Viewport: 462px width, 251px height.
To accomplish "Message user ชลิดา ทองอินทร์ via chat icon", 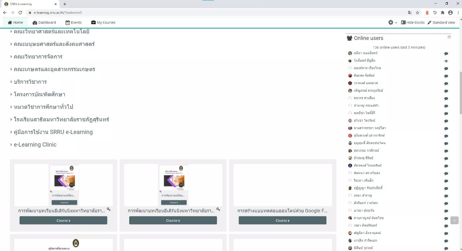I will click(x=446, y=53).
